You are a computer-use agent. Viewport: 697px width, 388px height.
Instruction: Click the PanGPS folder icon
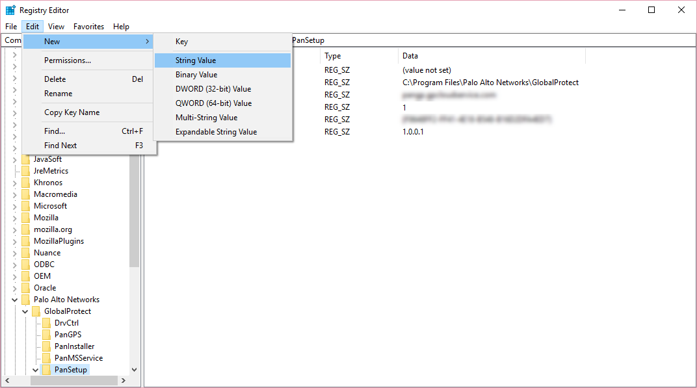click(46, 335)
